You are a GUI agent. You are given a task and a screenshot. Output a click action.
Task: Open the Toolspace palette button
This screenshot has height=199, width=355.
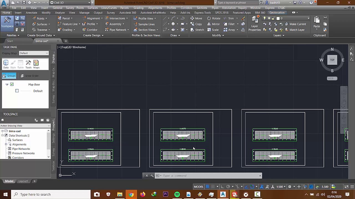7,22
